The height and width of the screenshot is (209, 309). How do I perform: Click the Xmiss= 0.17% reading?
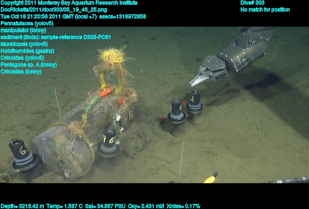click(183, 206)
